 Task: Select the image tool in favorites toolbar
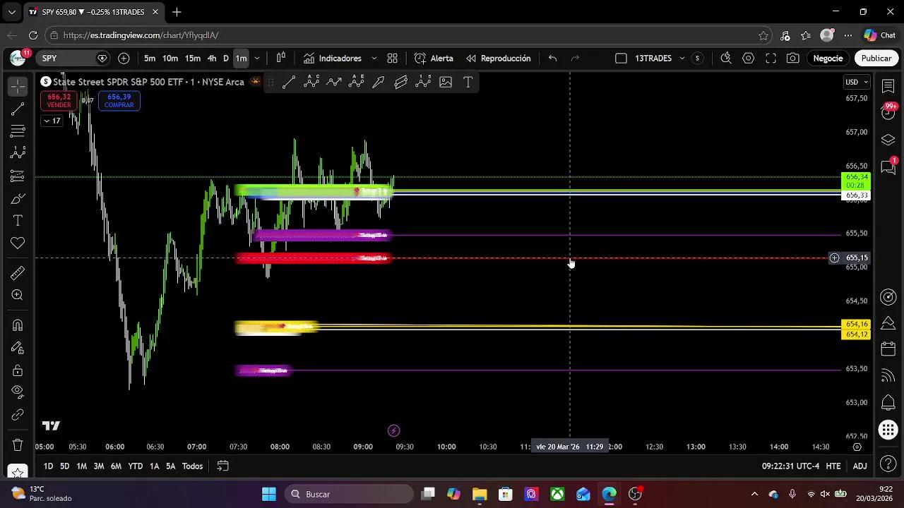pyautogui.click(x=446, y=83)
